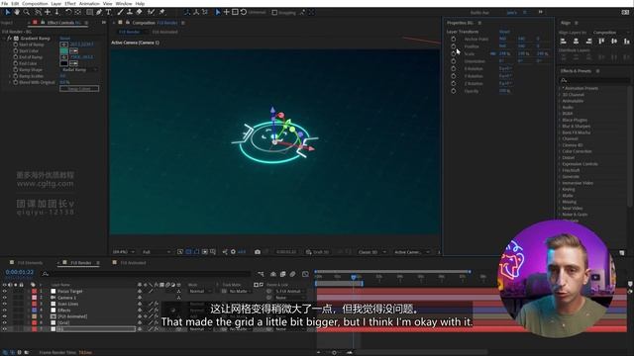Viewport: 634px width, 356px height.
Task: Open the Window menu
Action: pos(124,3)
